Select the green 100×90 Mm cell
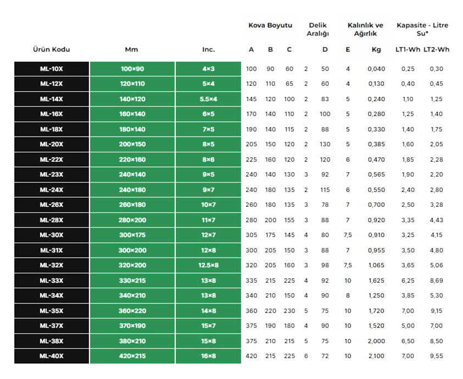 point(132,69)
